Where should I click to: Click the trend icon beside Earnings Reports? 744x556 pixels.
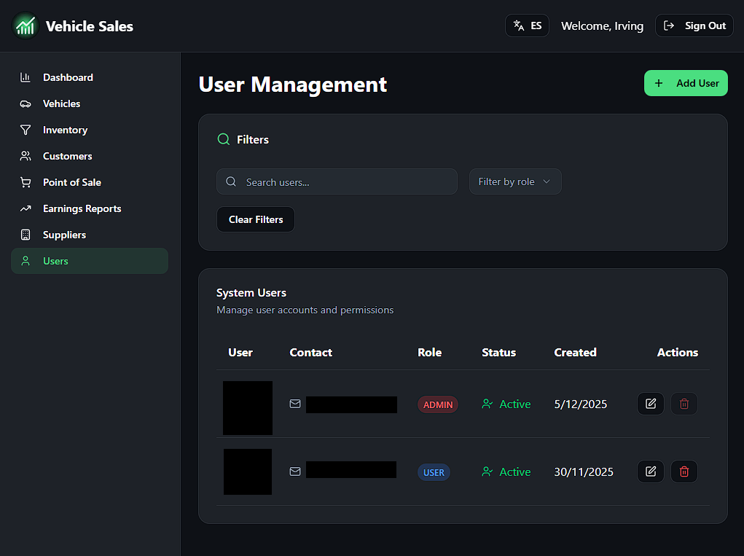26,208
